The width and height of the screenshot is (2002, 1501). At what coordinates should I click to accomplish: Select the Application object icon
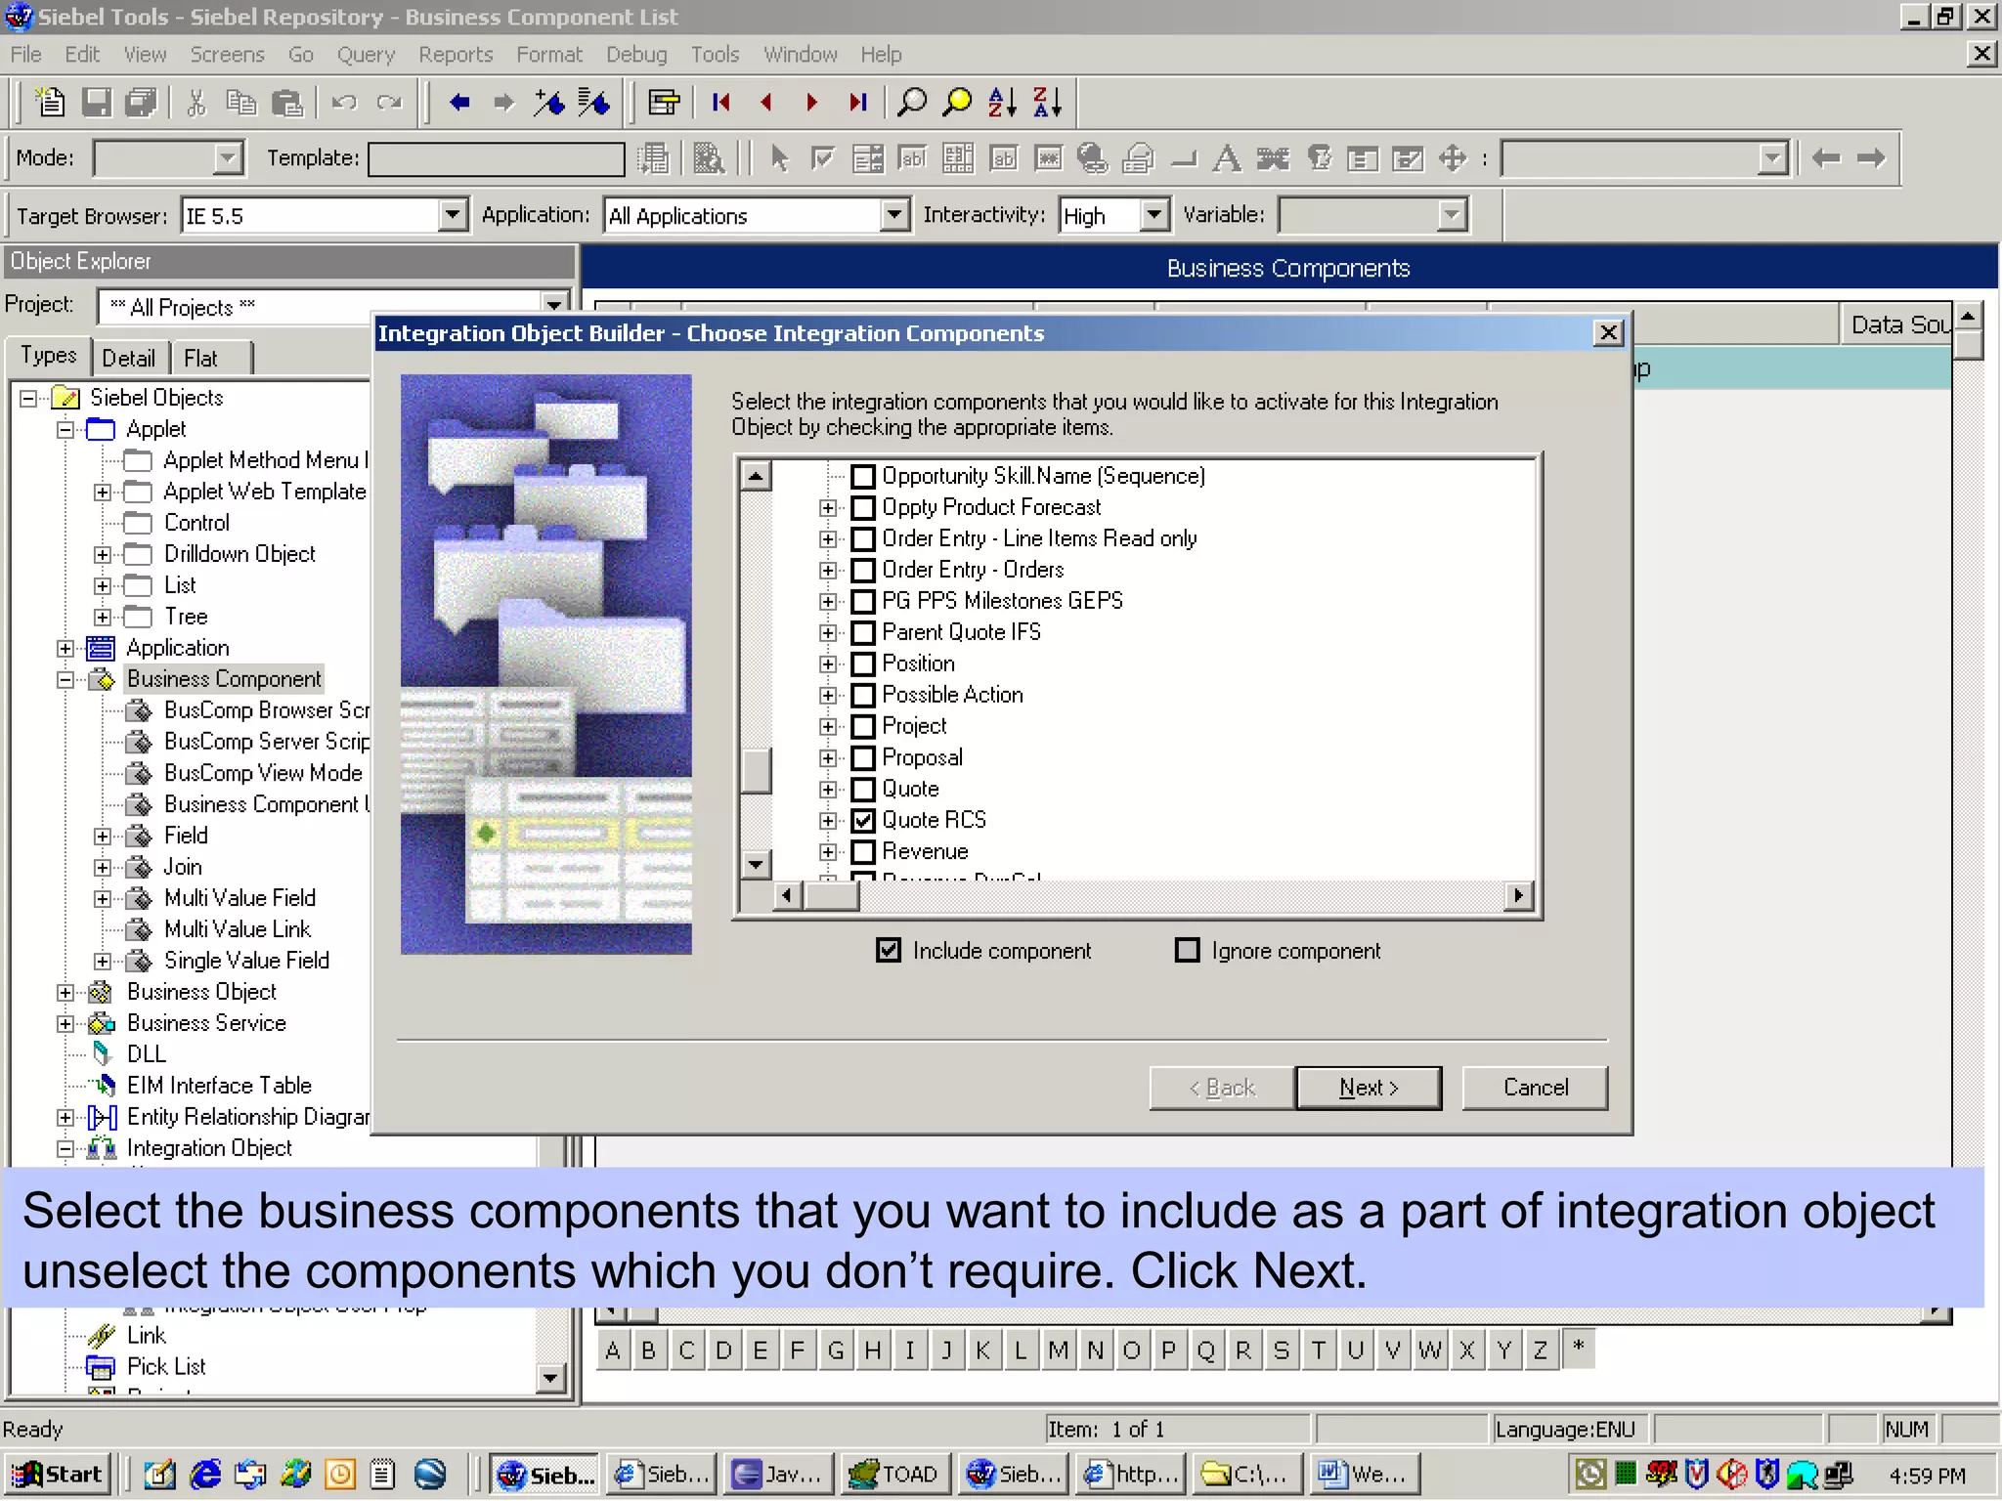(101, 648)
